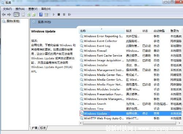This screenshot has width=183, height=134.
Task: Click the horizontal scrollbar left arrow
Action: pyautogui.click(x=81, y=123)
